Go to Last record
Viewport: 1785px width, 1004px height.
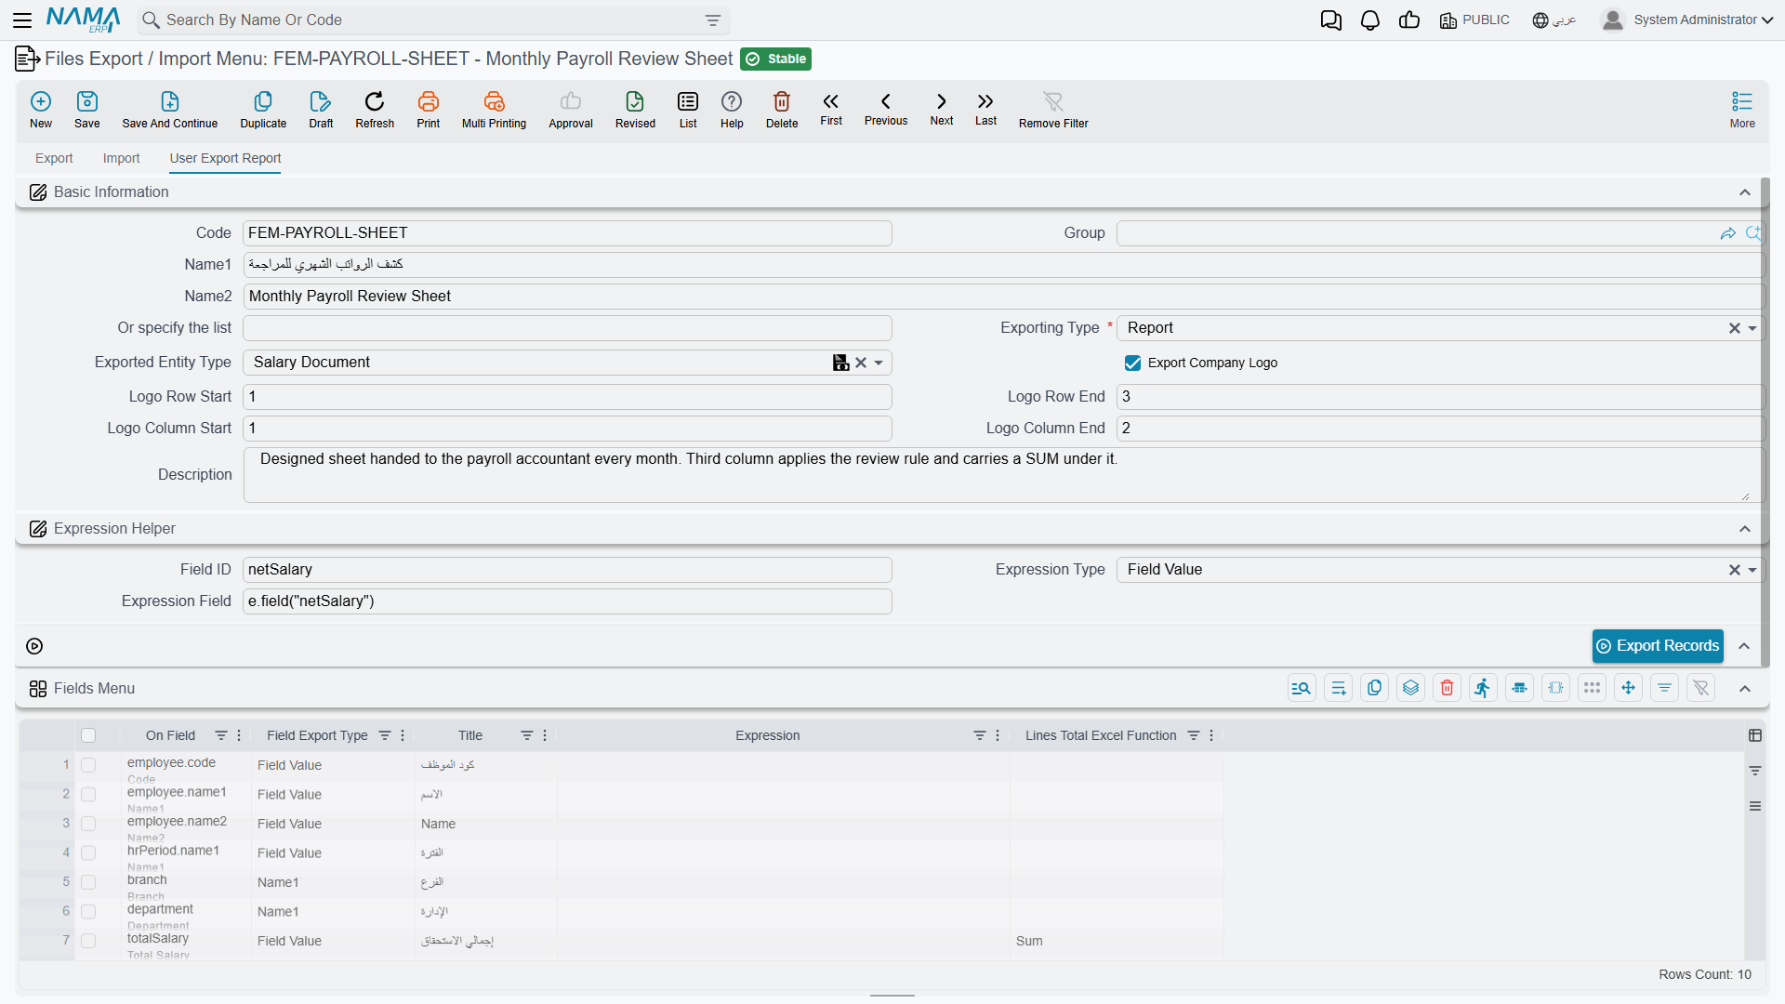point(985,101)
